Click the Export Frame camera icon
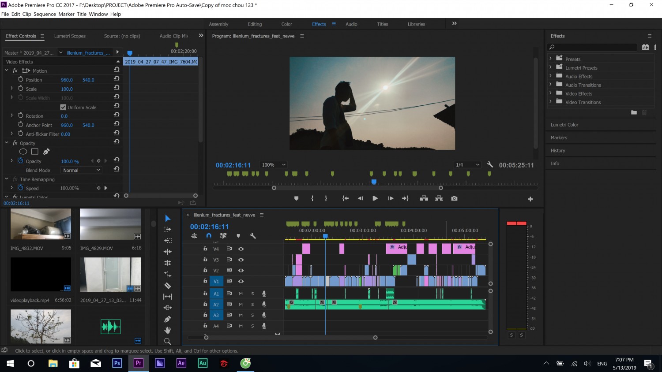Image resolution: width=662 pixels, height=372 pixels. pos(454,198)
